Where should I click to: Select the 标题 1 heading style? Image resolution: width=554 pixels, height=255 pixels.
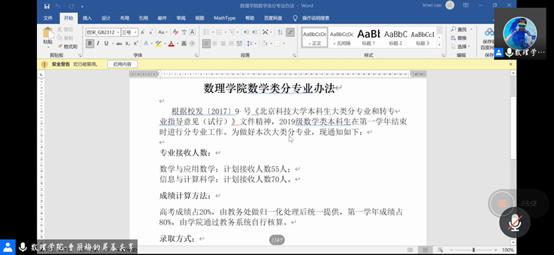(x=369, y=38)
